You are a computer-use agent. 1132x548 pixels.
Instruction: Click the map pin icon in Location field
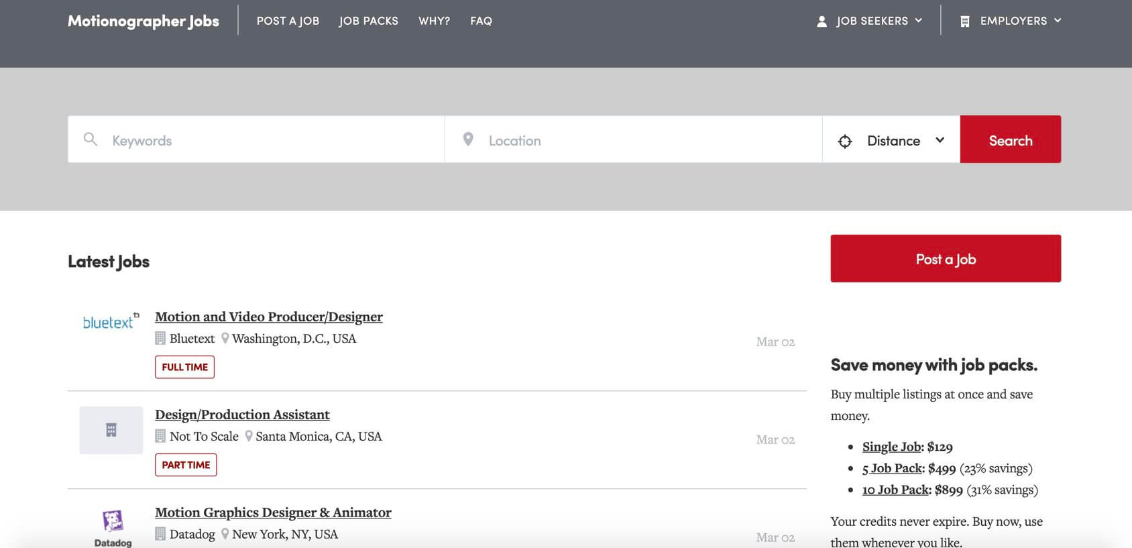pyautogui.click(x=468, y=140)
